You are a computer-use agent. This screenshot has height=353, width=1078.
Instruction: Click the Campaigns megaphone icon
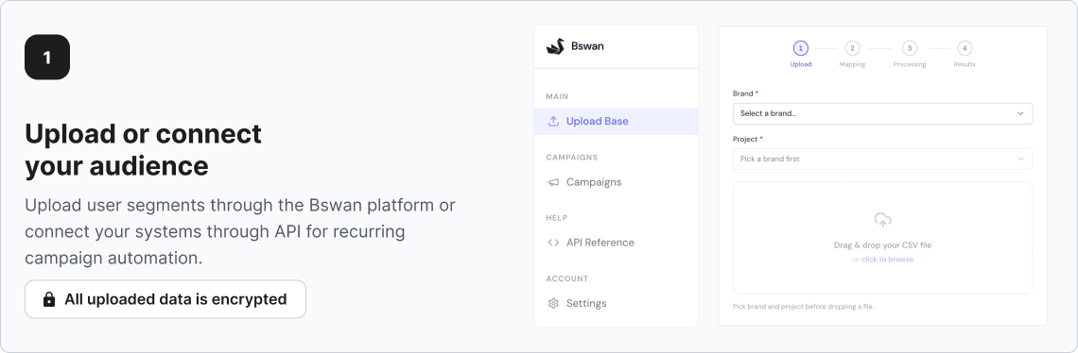[x=553, y=182]
